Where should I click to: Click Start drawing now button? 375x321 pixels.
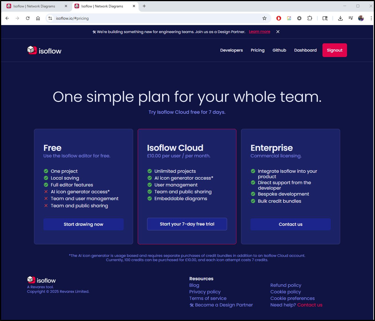(x=83, y=224)
